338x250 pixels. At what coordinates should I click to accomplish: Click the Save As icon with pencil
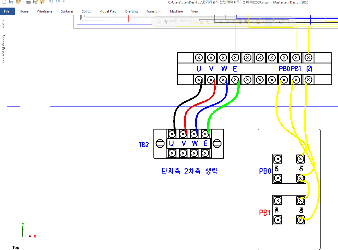(x=35, y=2)
